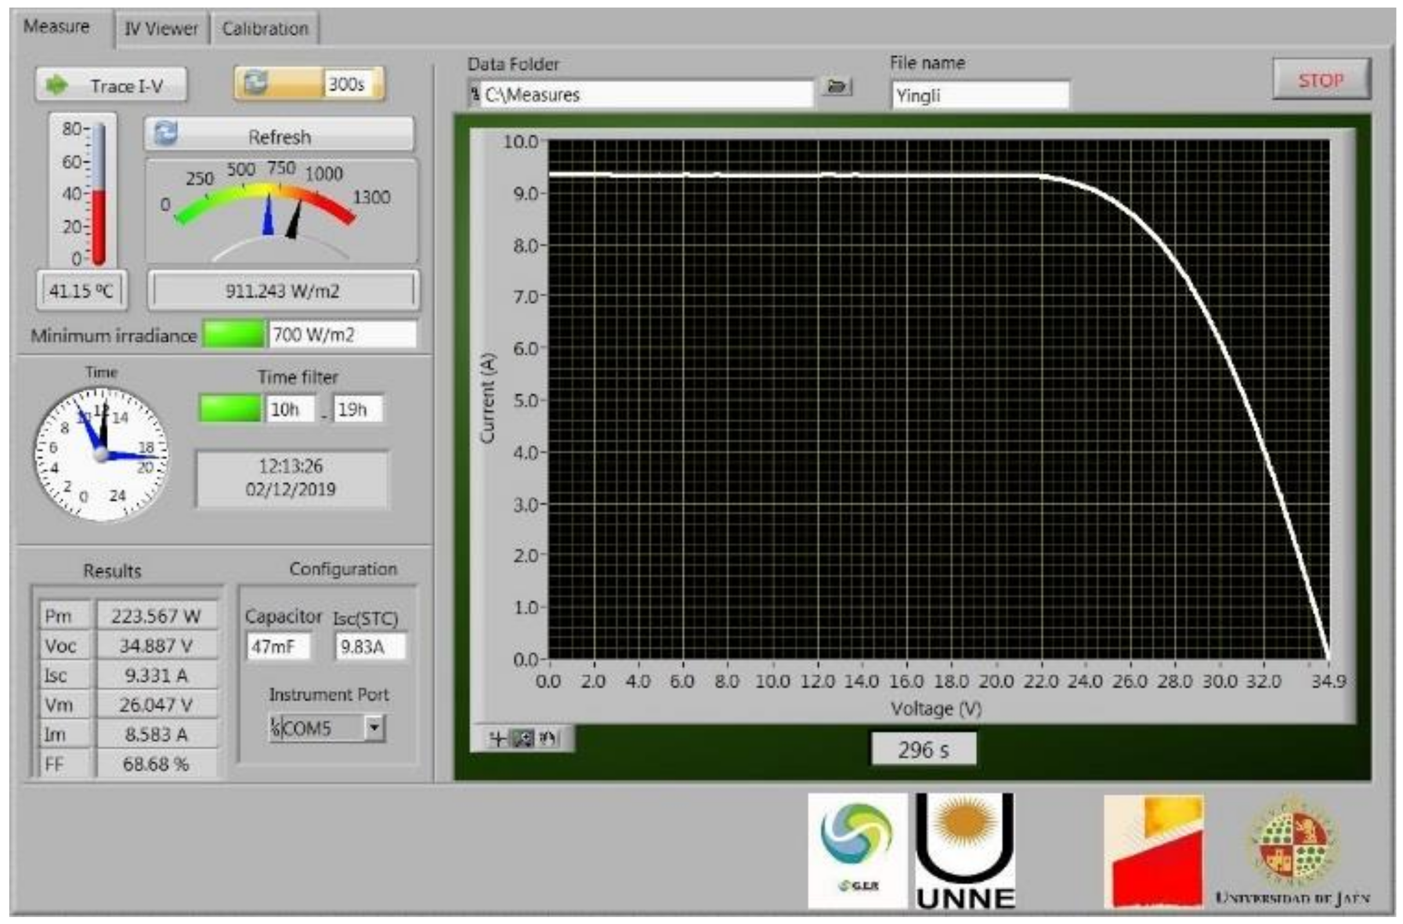Image resolution: width=1403 pixels, height=924 pixels.
Task: Click the browse folder icon for Data Folder
Action: 836,87
